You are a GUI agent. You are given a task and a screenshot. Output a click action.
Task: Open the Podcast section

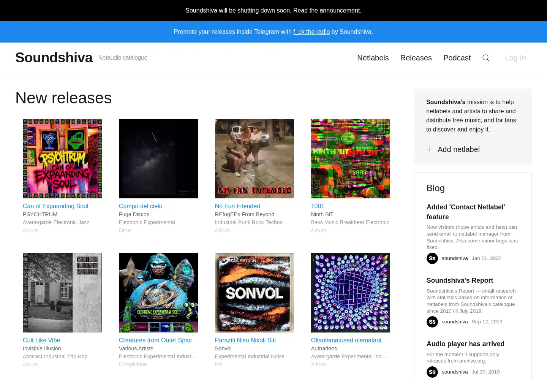tap(457, 58)
